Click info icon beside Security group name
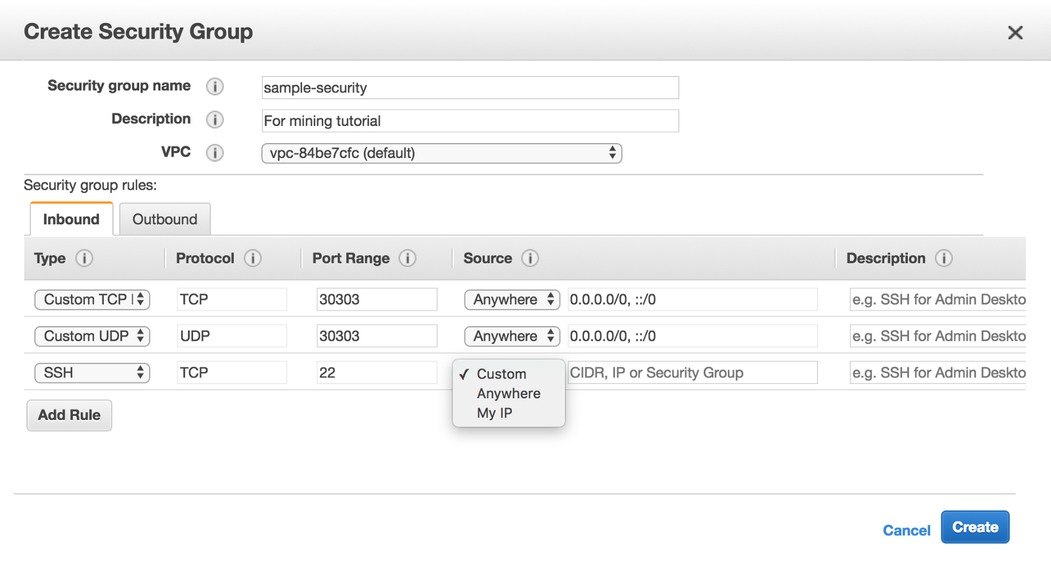 [x=215, y=87]
